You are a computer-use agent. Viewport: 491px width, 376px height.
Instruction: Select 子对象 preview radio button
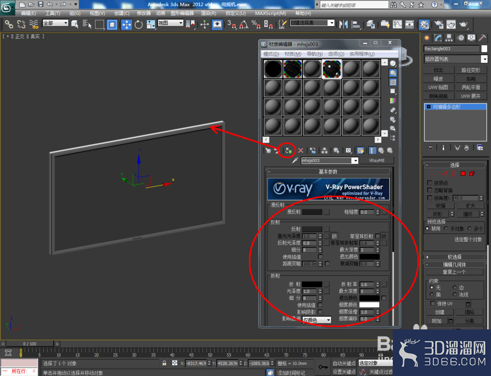446,228
